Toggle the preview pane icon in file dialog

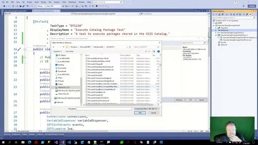(x=154, y=52)
